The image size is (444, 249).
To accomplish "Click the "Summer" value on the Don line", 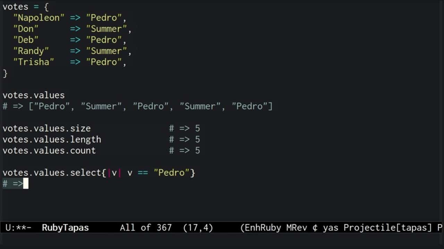I will pos(106,29).
